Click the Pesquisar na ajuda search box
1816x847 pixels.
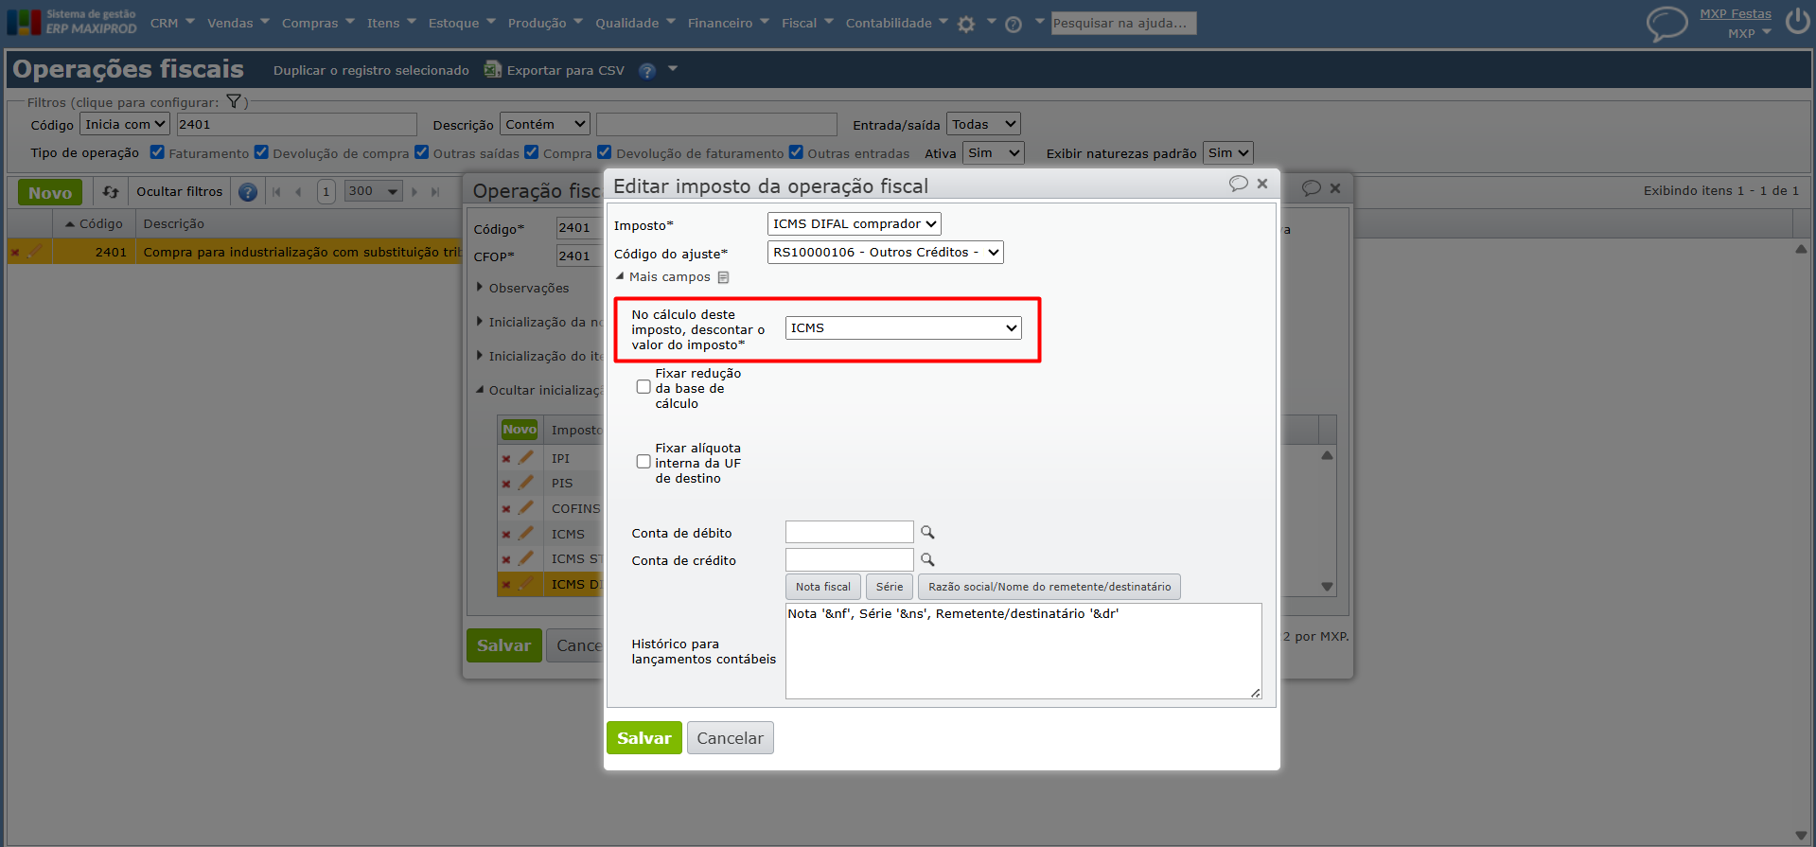[x=1124, y=23]
